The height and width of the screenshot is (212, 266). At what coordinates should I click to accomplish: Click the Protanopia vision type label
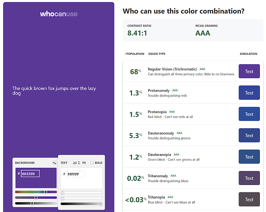point(157,112)
